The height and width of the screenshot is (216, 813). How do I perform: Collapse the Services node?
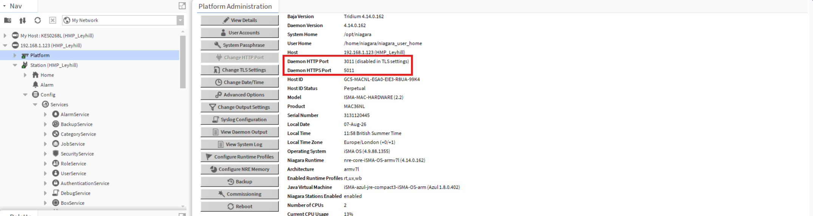click(35, 104)
